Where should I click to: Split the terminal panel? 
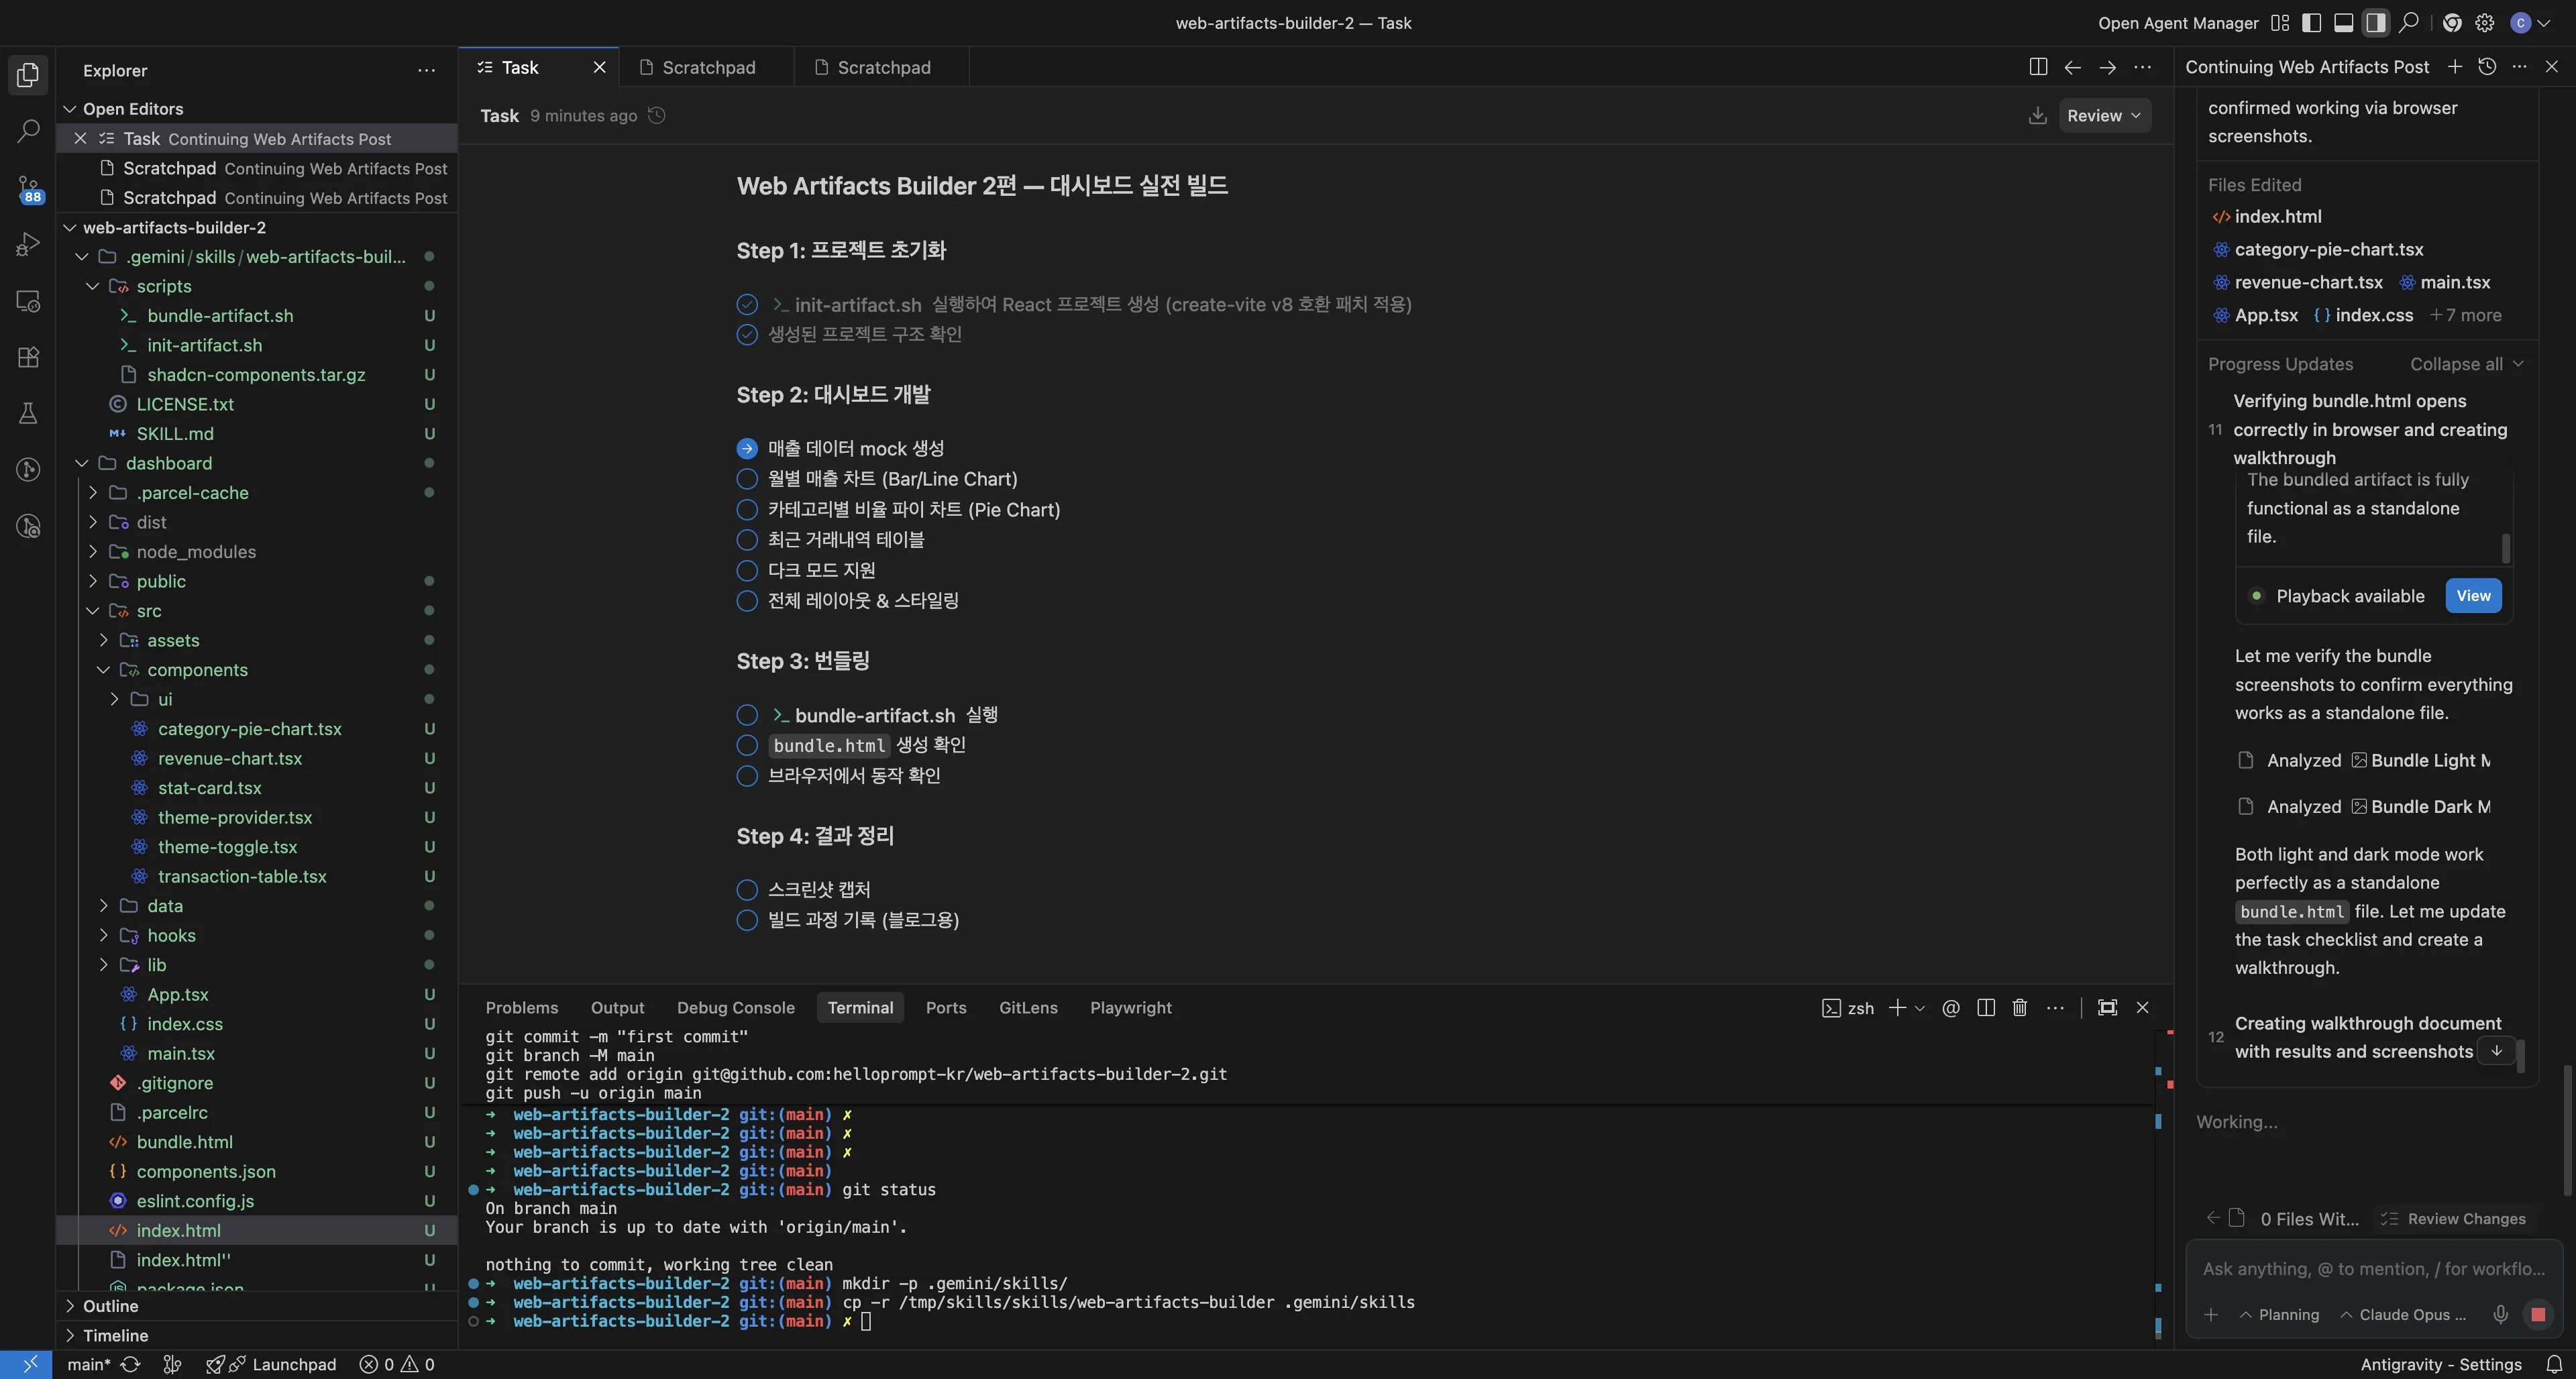click(x=1986, y=1008)
